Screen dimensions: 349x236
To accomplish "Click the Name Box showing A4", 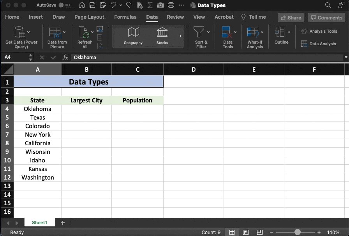I will click(16, 57).
